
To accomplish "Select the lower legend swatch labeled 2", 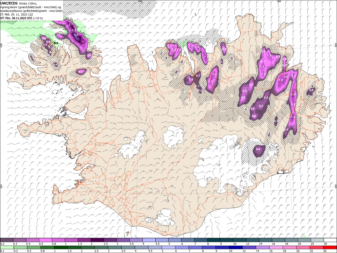I will coord(88,247).
